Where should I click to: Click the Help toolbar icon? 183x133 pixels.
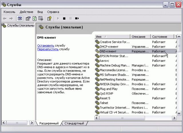pyautogui.click(x=49, y=19)
